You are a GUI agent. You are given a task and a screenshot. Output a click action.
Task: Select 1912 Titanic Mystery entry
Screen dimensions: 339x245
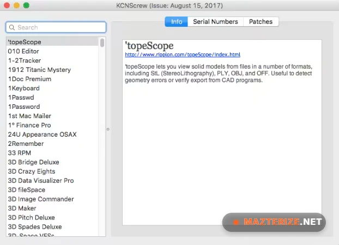coord(52,70)
